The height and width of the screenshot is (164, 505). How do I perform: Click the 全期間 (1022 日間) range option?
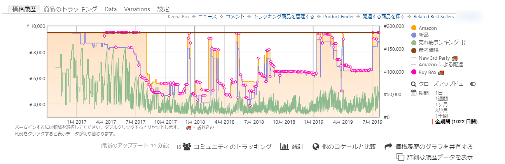tap(456, 122)
